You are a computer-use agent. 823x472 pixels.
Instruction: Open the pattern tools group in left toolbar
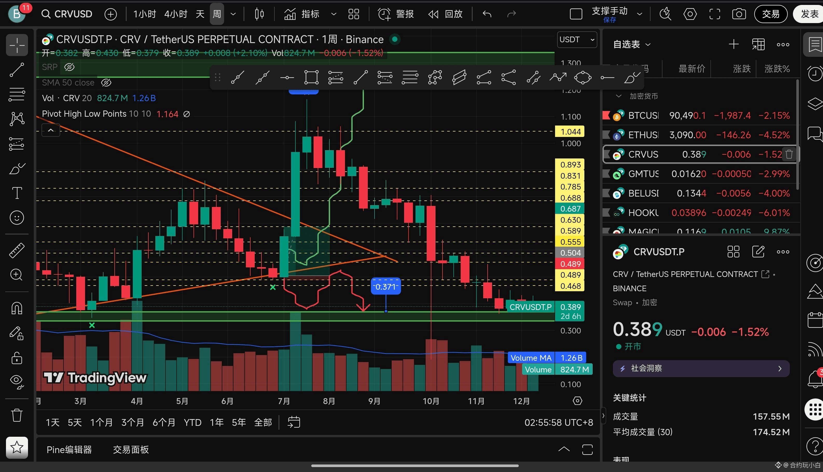pos(17,119)
